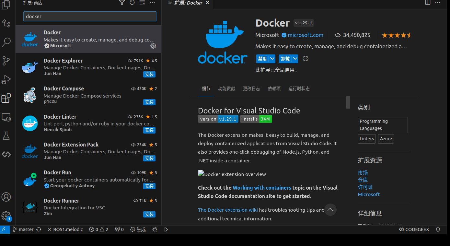Start debugging bug icon in status bar

pos(155,229)
